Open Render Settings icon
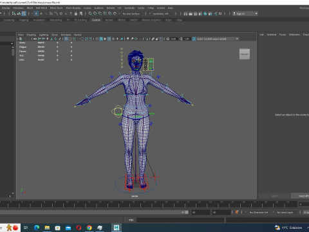This screenshot has width=309, height=232. tap(200, 14)
